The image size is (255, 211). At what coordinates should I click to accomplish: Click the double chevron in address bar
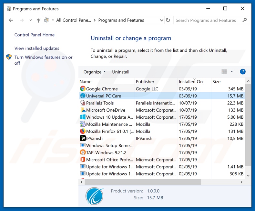click(x=53, y=20)
